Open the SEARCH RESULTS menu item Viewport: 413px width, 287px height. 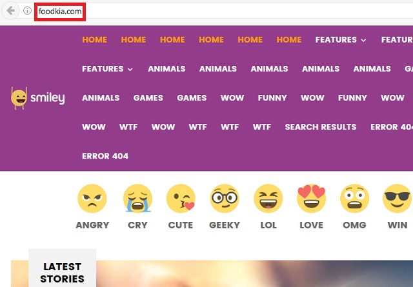point(321,127)
